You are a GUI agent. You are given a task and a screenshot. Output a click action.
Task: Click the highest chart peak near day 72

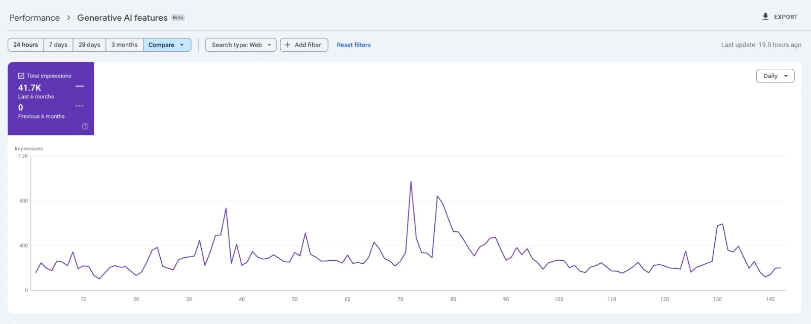[411, 182]
